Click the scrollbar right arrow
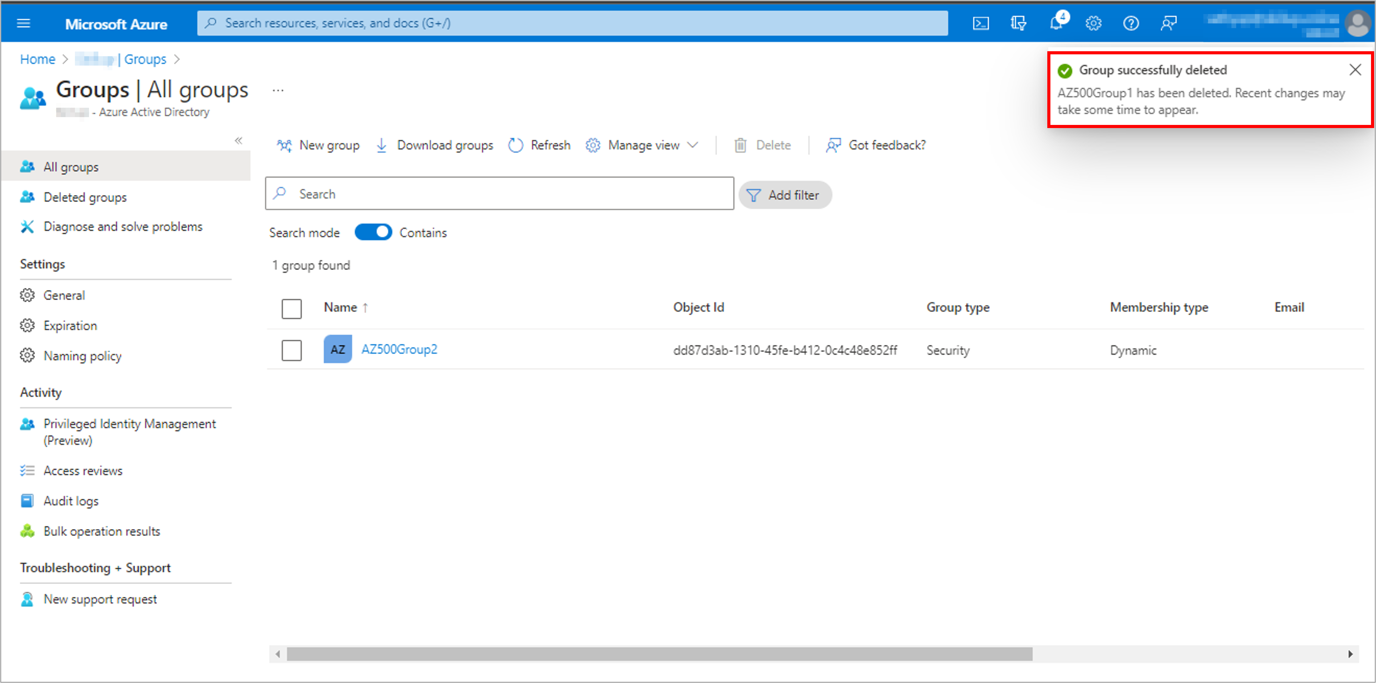This screenshot has width=1376, height=683. (x=1350, y=654)
